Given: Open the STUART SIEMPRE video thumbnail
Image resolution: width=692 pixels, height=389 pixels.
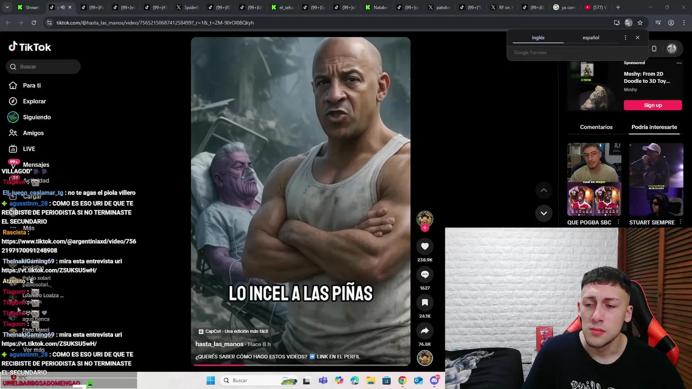Looking at the screenshot, I should 656,179.
